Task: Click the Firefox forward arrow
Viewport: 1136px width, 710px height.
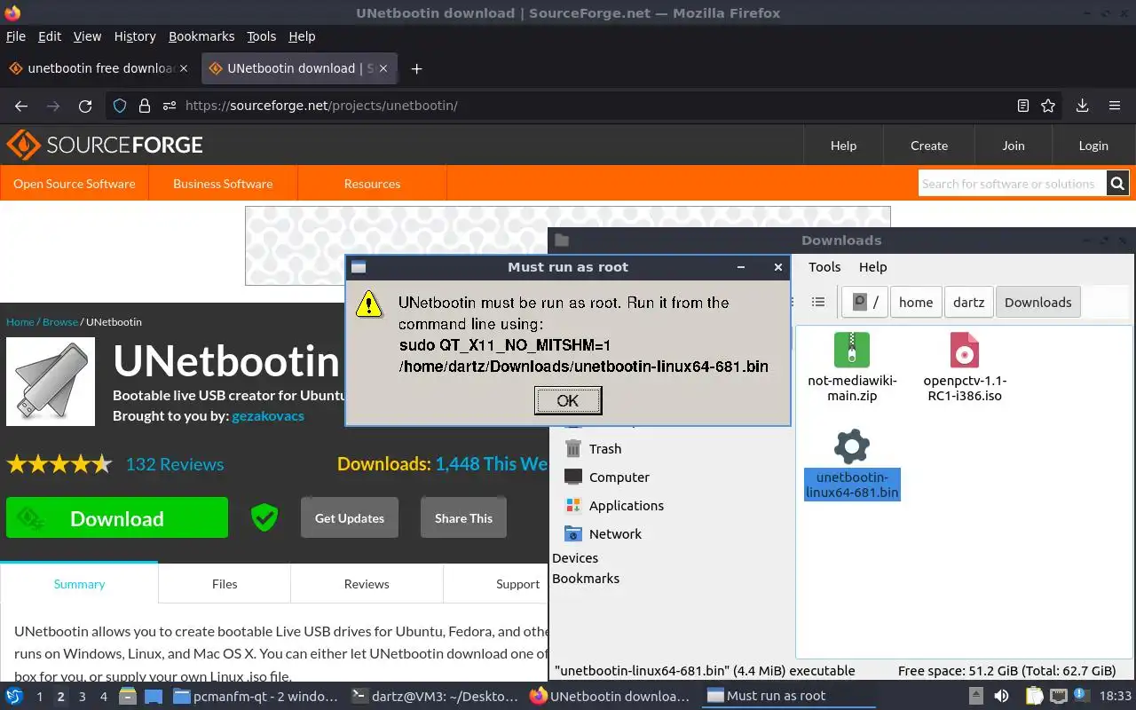Action: 53,106
